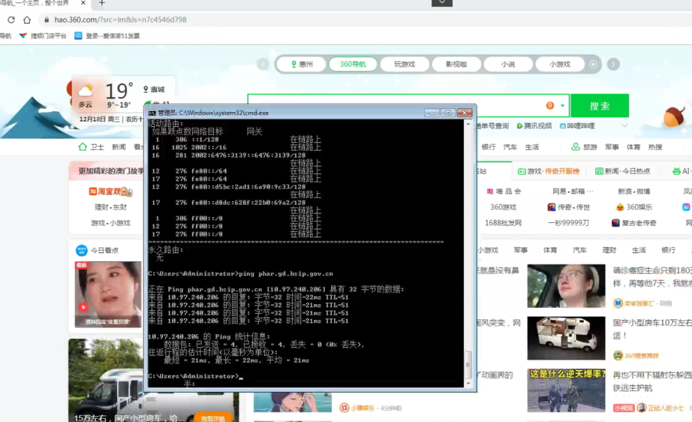Click the RV news thumbnail 国产小型房车10万左右
Screen dimensions: 692x422
566,337
